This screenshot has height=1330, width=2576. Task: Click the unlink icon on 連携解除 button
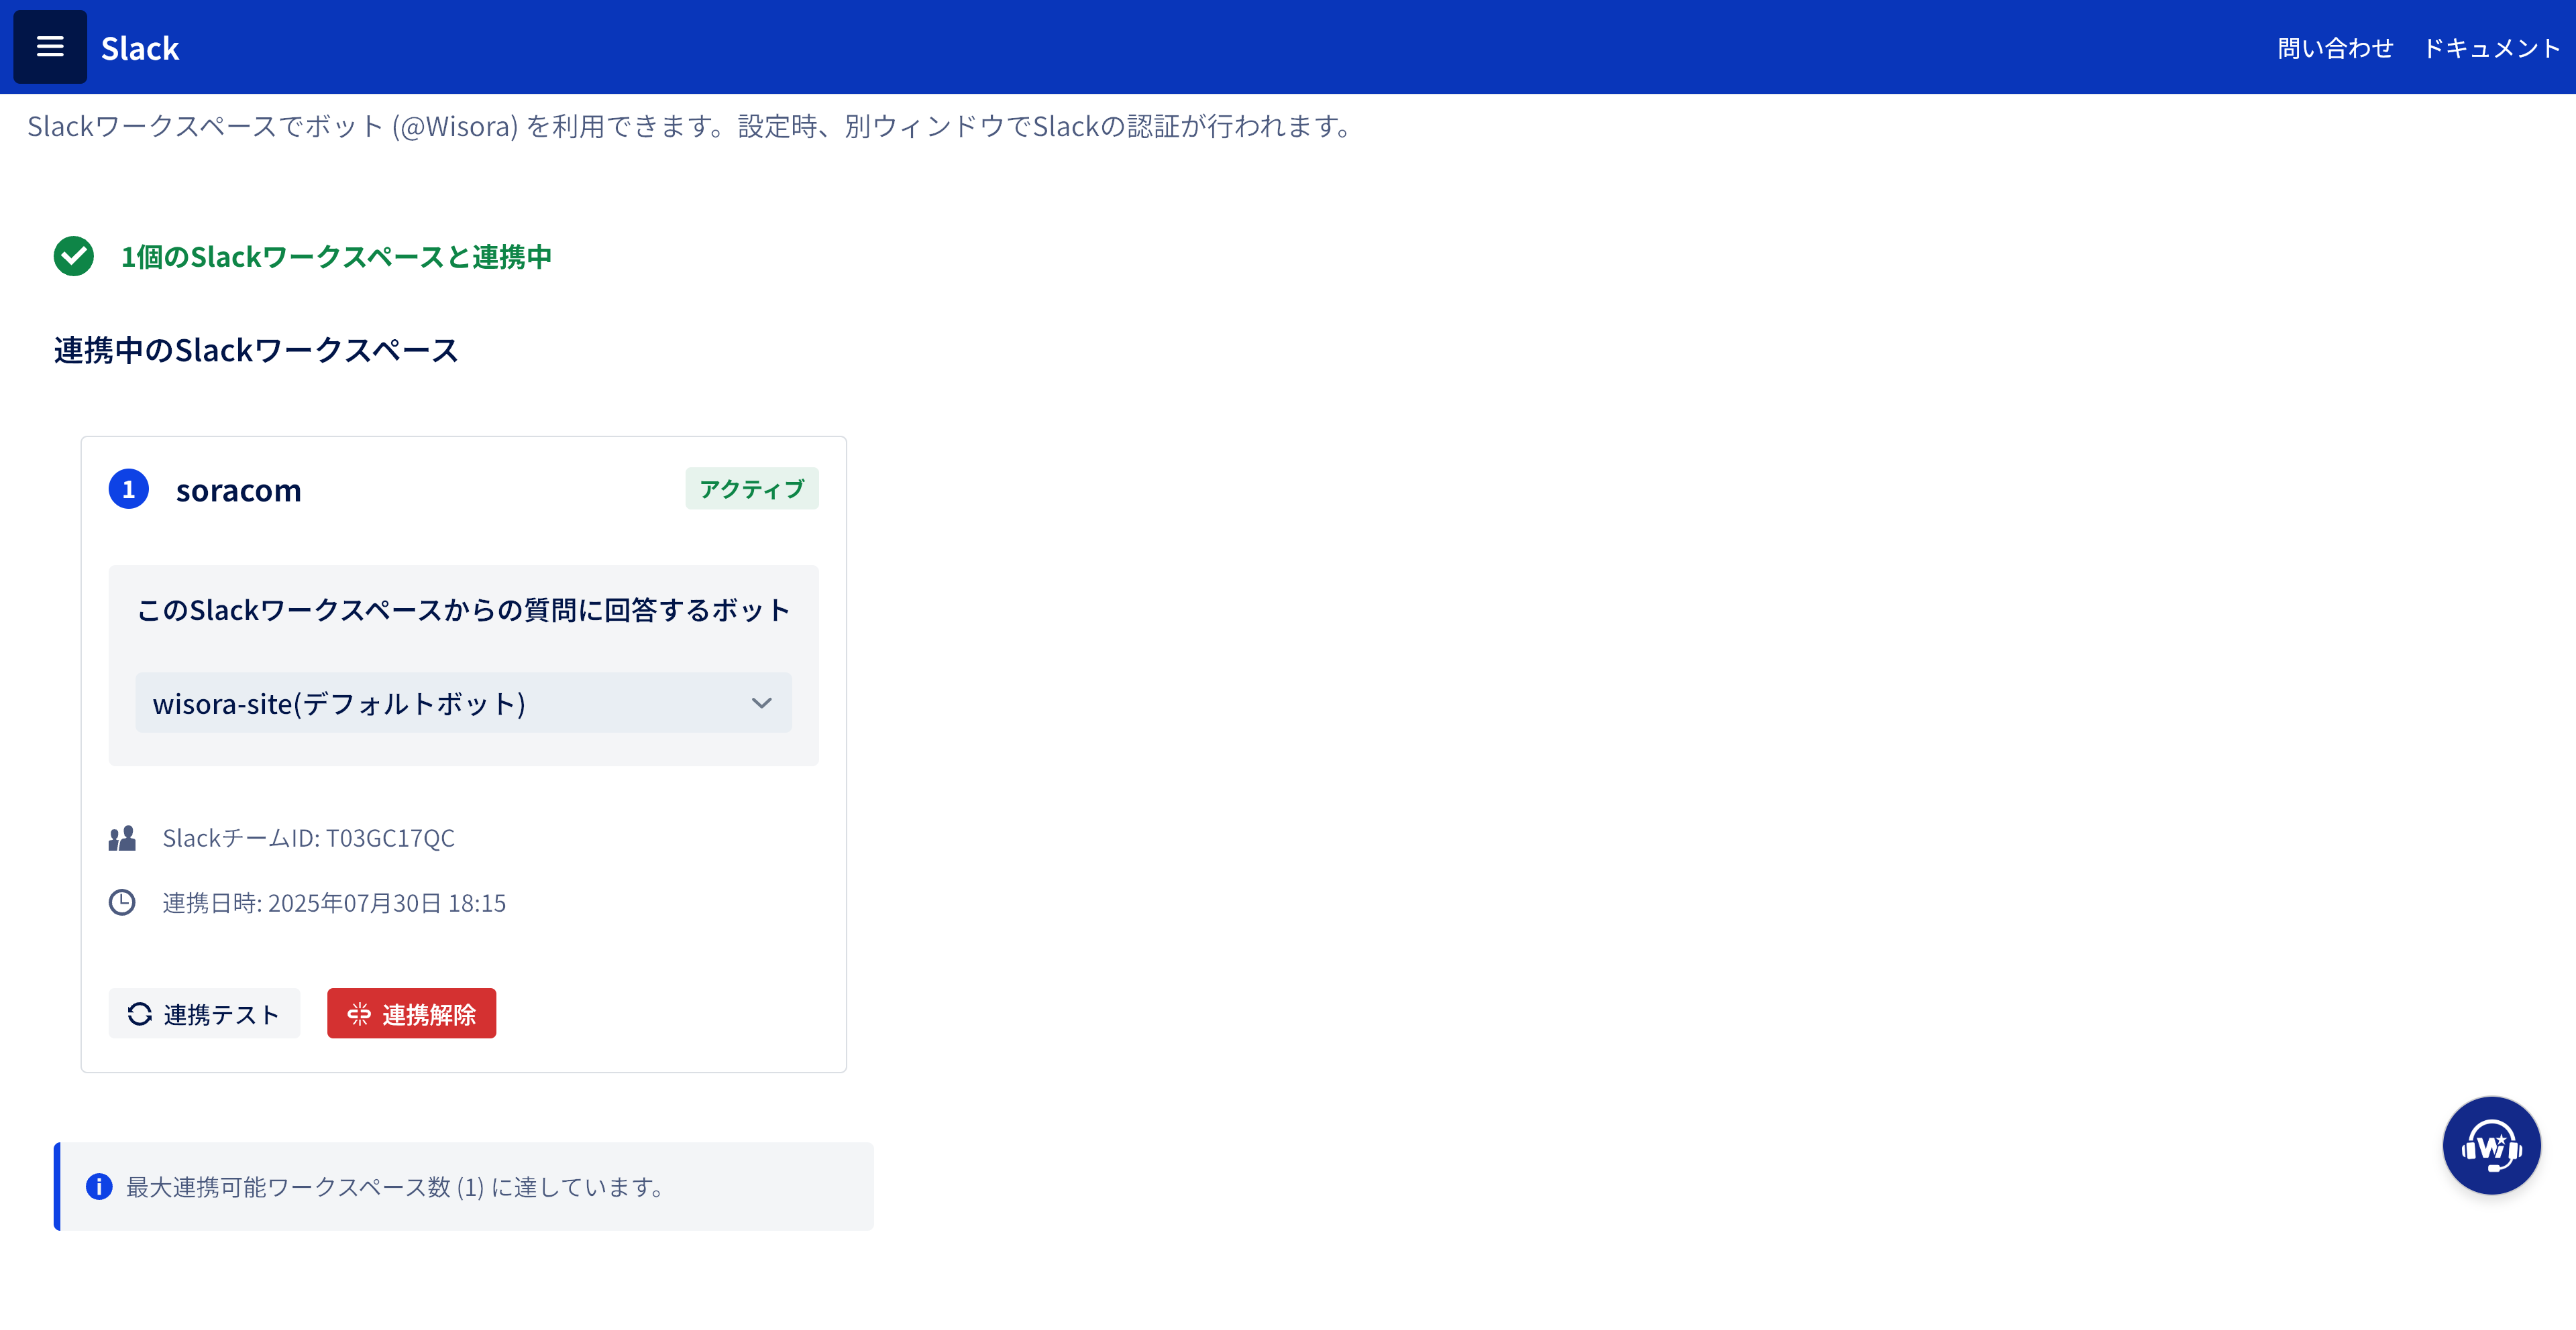pos(359,1014)
